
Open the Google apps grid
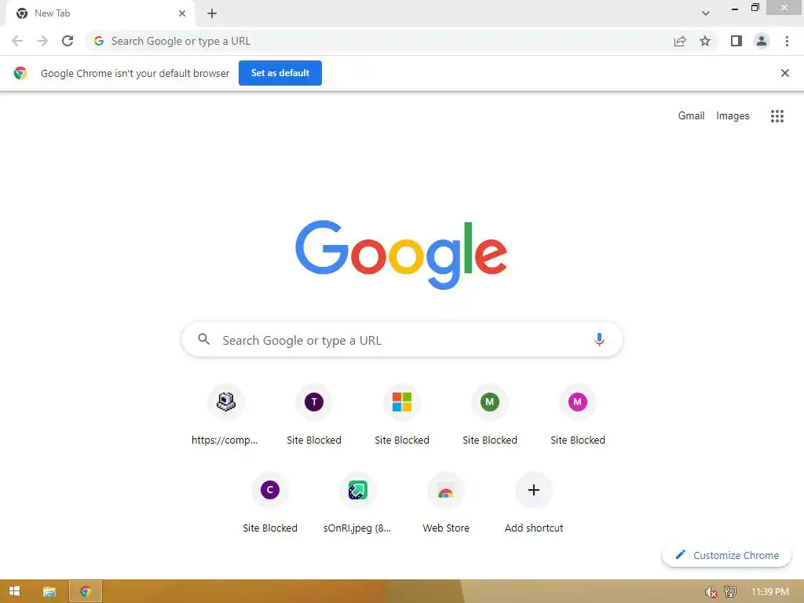coord(777,116)
